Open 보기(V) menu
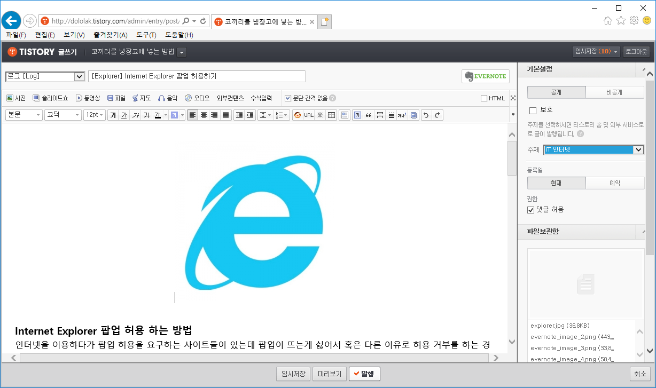The height and width of the screenshot is (388, 656). (x=74, y=35)
